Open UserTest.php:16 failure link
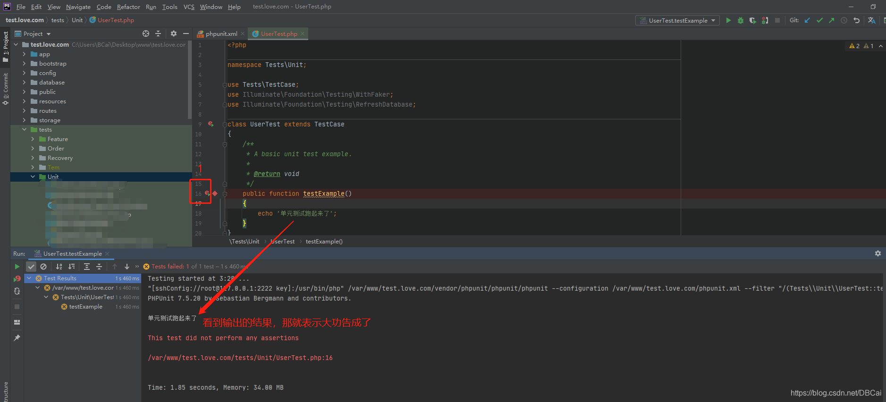Viewport: 886px width, 402px height. click(x=240, y=358)
